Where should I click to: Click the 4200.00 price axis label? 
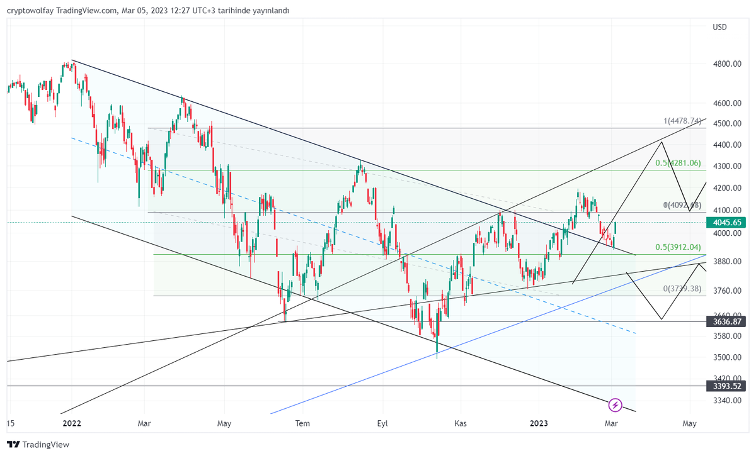click(726, 188)
